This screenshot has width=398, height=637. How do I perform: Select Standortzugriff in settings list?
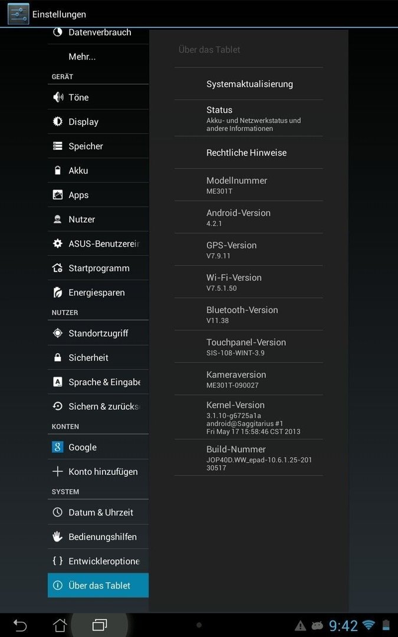tap(98, 333)
